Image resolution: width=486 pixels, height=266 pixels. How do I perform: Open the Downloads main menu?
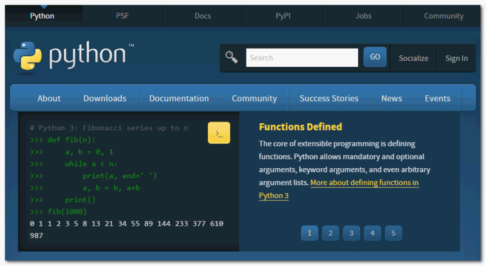coord(104,98)
